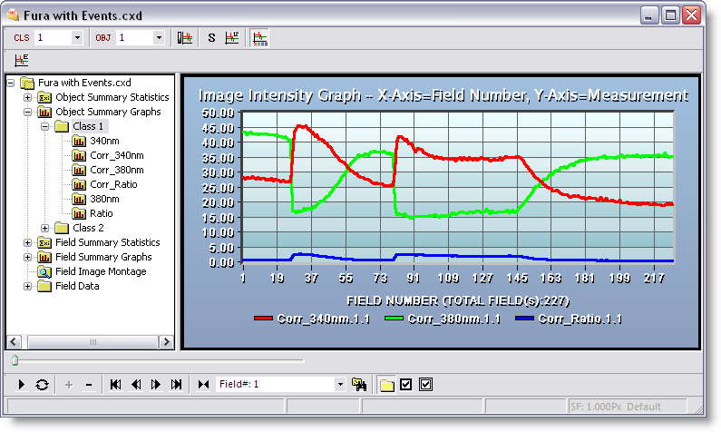Expand the Class 2 tree node

tap(45, 228)
